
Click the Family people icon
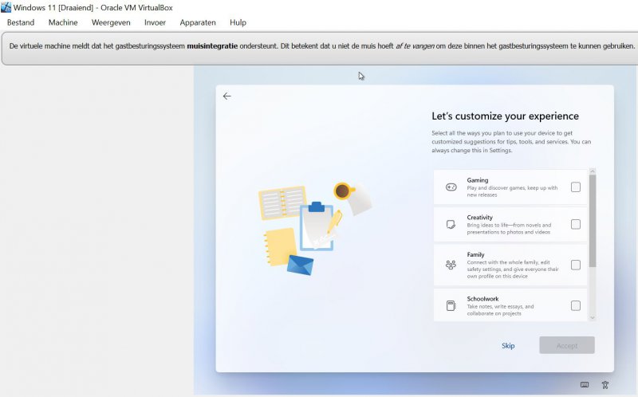(x=451, y=265)
